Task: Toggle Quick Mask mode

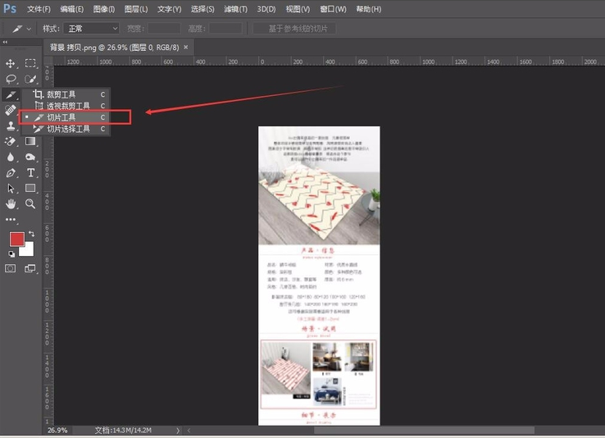Action: point(11,268)
